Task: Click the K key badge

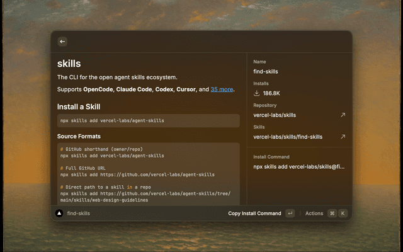Action: pyautogui.click(x=343, y=214)
